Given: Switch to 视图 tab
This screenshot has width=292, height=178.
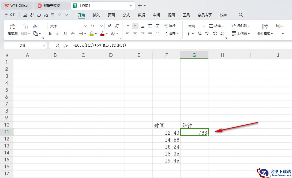Looking at the screenshot, I should (x=171, y=15).
